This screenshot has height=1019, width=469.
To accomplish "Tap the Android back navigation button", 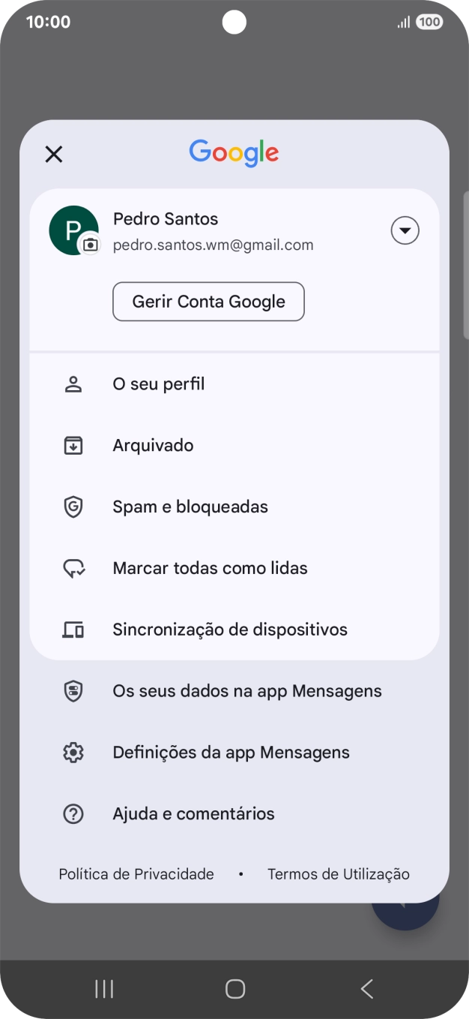I will click(366, 988).
